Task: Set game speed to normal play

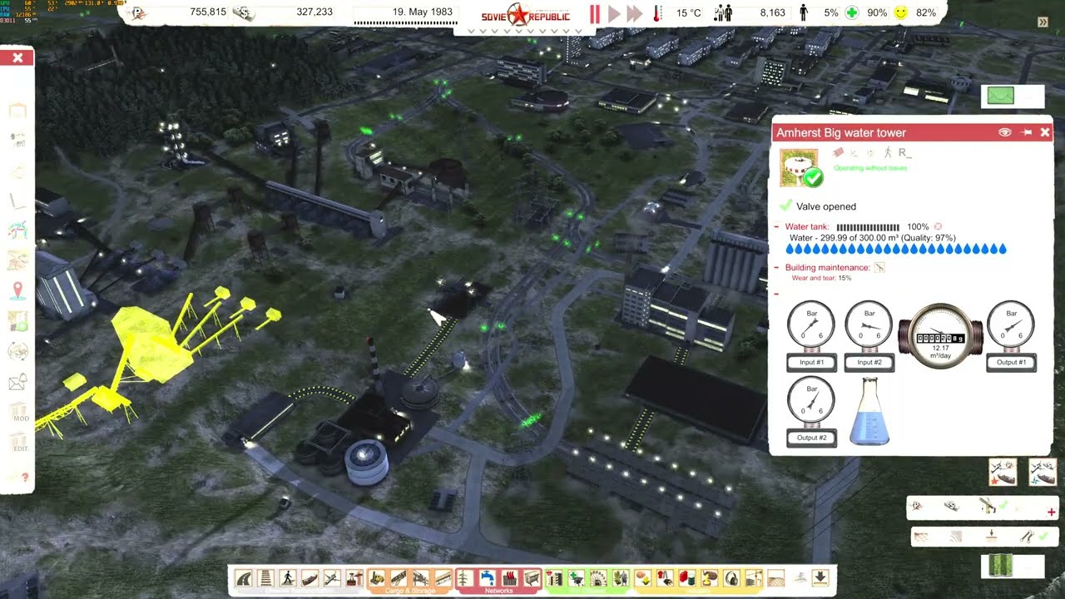Action: point(614,13)
